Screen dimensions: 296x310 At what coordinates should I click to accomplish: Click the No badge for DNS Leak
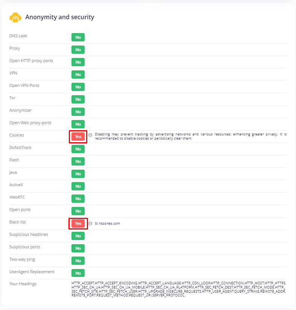coord(78,37)
